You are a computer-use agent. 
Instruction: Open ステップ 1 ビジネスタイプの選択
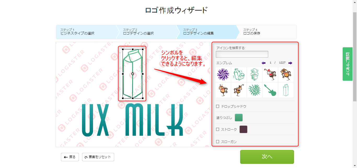click(x=86, y=32)
